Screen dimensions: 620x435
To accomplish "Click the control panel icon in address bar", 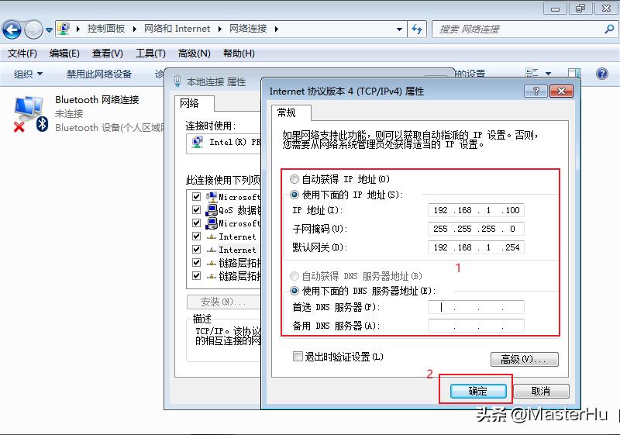I will click(64, 29).
